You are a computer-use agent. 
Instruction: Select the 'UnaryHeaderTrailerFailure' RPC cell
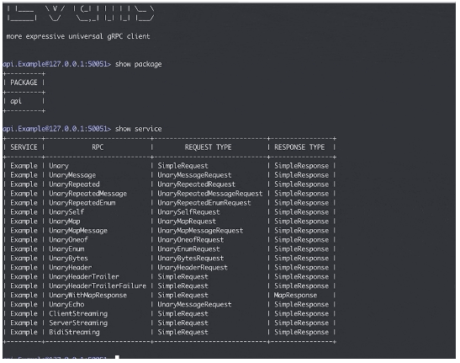point(98,286)
